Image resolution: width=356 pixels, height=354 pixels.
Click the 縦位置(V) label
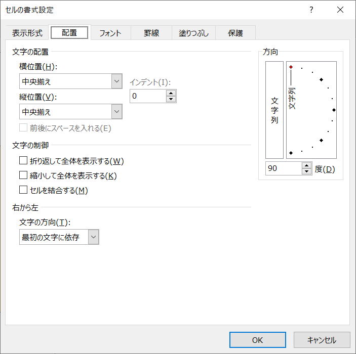click(38, 97)
